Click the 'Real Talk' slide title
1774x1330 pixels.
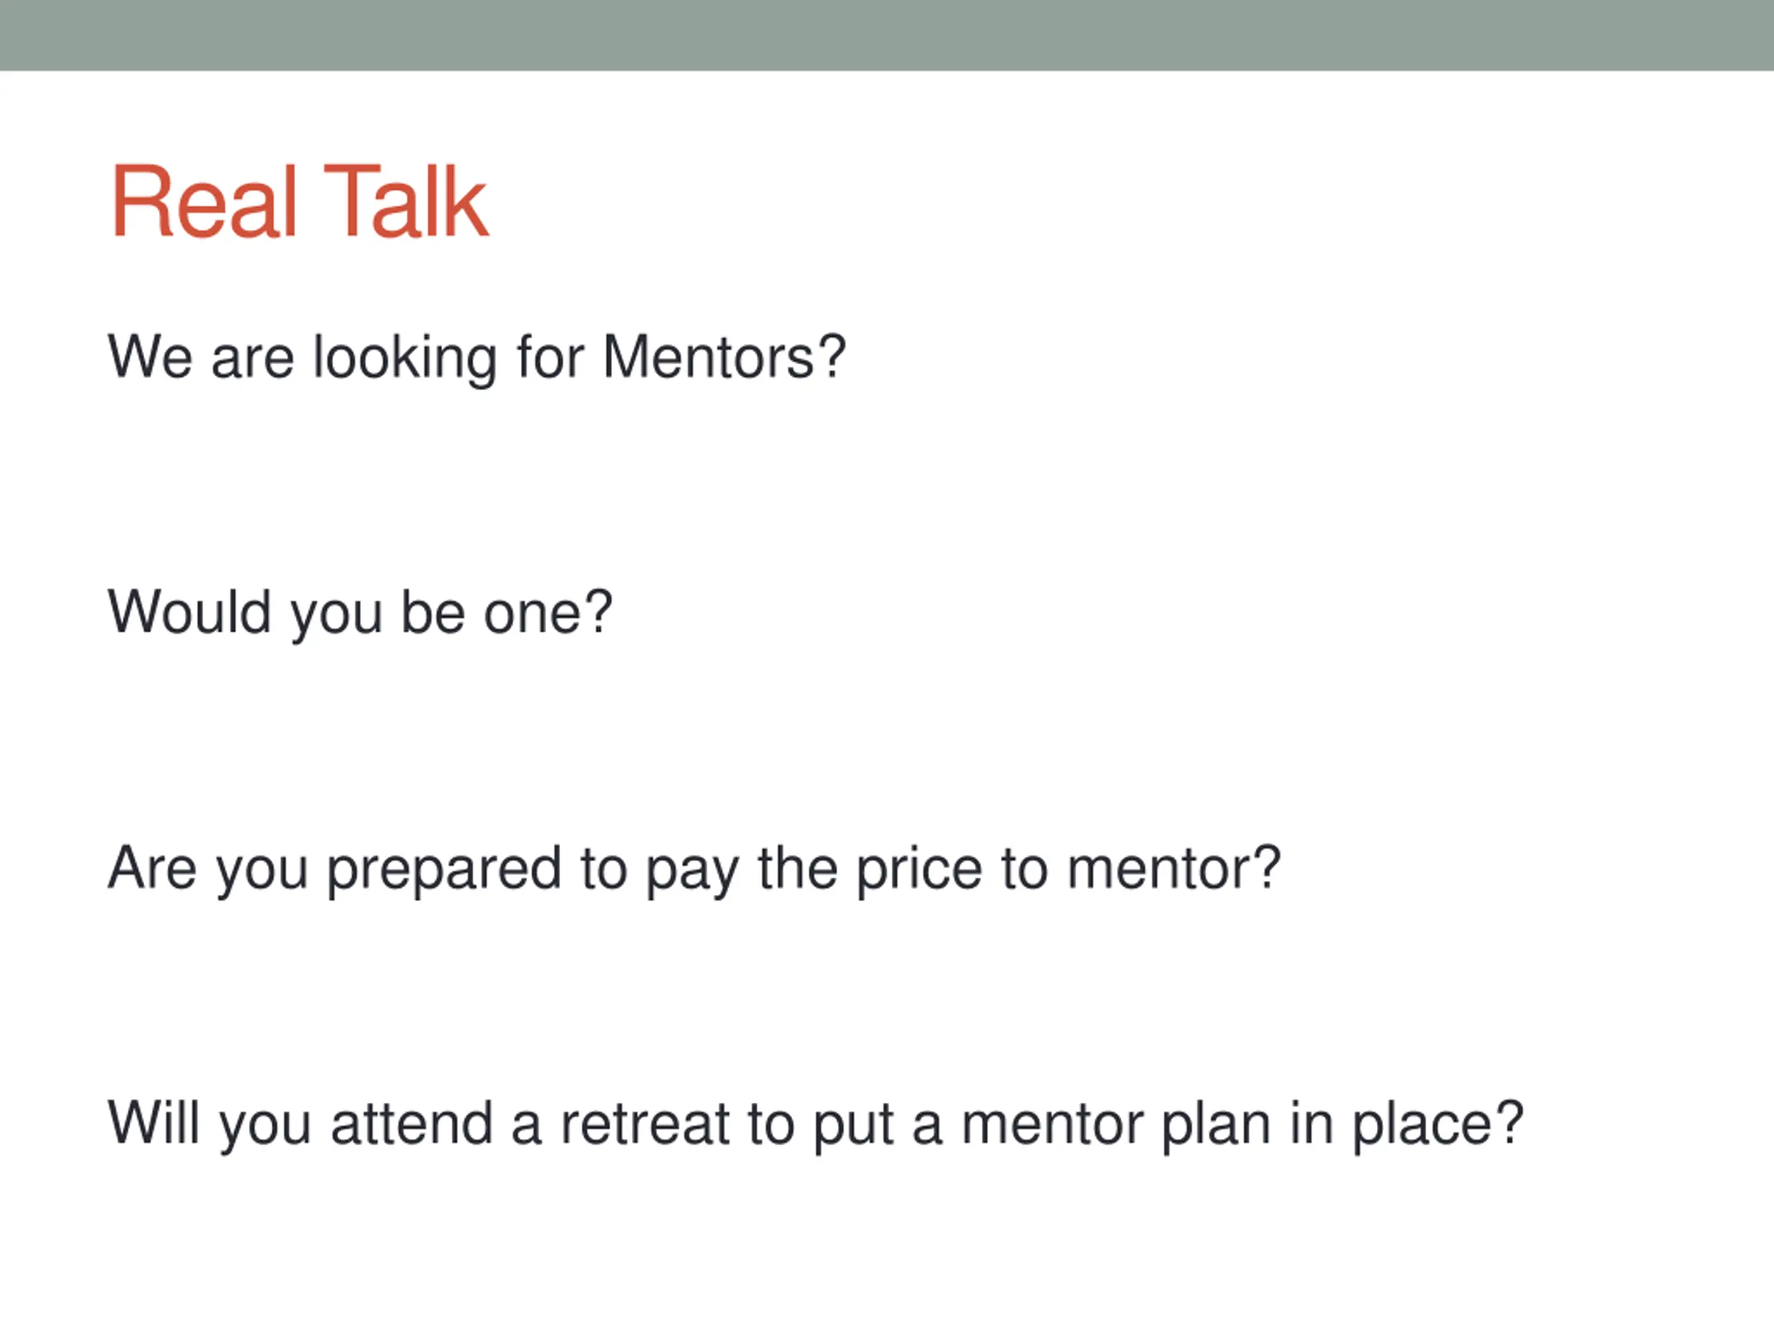pyautogui.click(x=299, y=201)
